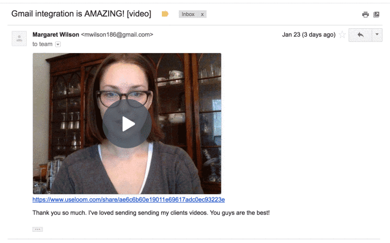
Task: Remove the Inbox label with its x
Action: tap(202, 15)
